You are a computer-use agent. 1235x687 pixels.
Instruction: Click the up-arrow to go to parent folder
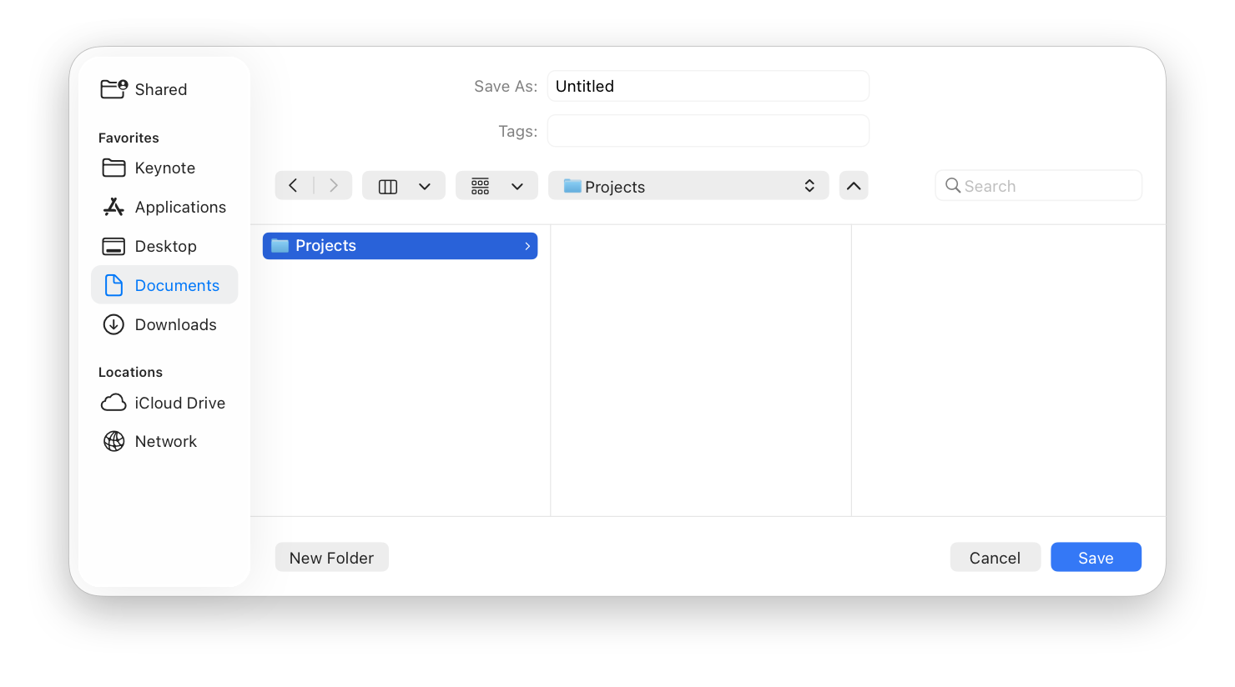click(853, 185)
